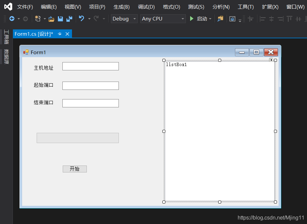Open the 生成(B) menu

[x=121, y=7]
